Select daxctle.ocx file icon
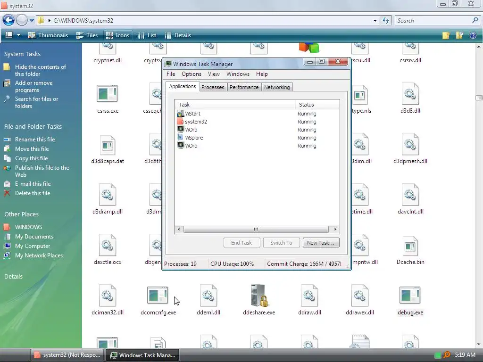The width and height of the screenshot is (483, 362). pos(107,245)
